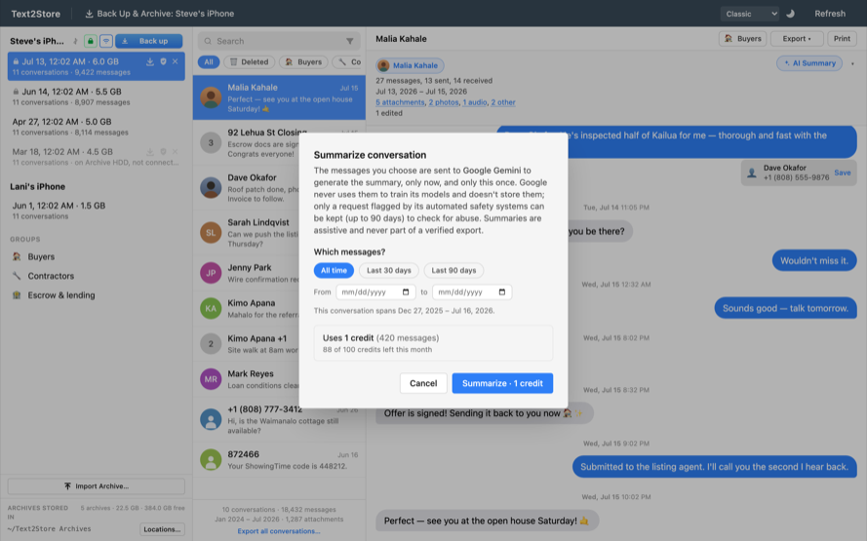Open Back Up & Archive: Steve's iPhone

pos(159,14)
